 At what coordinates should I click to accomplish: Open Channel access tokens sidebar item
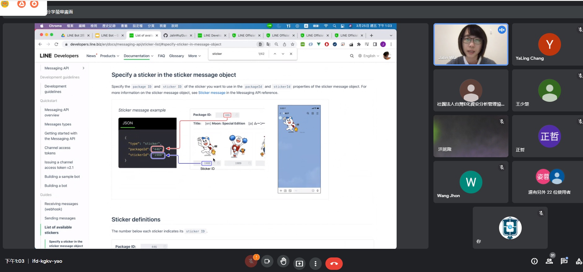[57, 150]
